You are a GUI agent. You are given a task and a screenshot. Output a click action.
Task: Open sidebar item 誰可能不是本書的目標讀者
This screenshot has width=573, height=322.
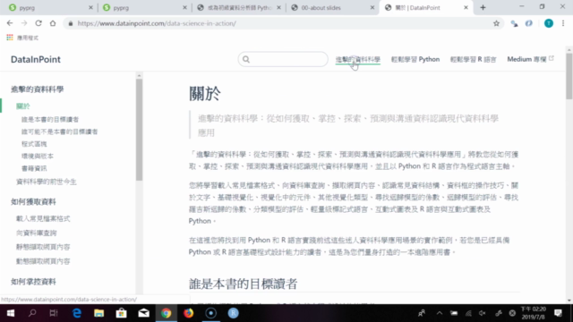pyautogui.click(x=60, y=131)
